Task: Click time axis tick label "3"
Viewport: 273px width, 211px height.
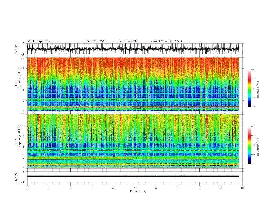Action: pos(92,188)
